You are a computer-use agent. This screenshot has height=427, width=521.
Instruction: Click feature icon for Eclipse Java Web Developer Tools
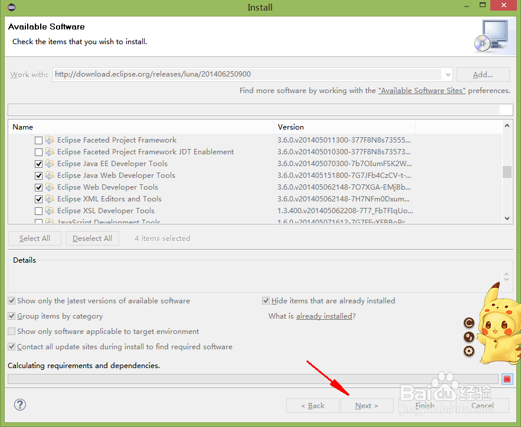50,175
